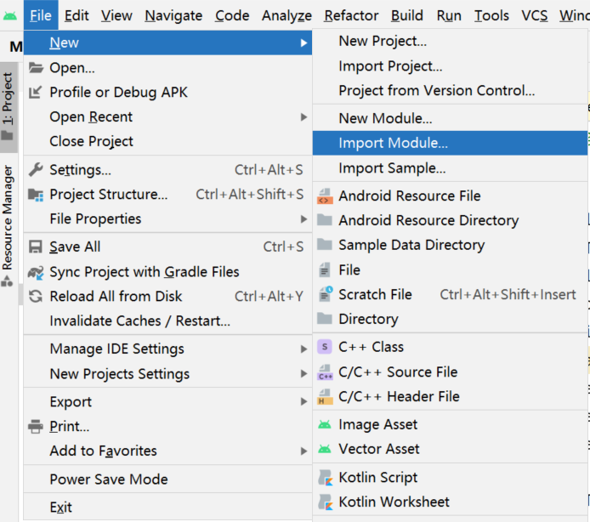Expand the Add to Favorites submenu arrow
Image resolution: width=590 pixels, height=522 pixels.
click(x=304, y=451)
